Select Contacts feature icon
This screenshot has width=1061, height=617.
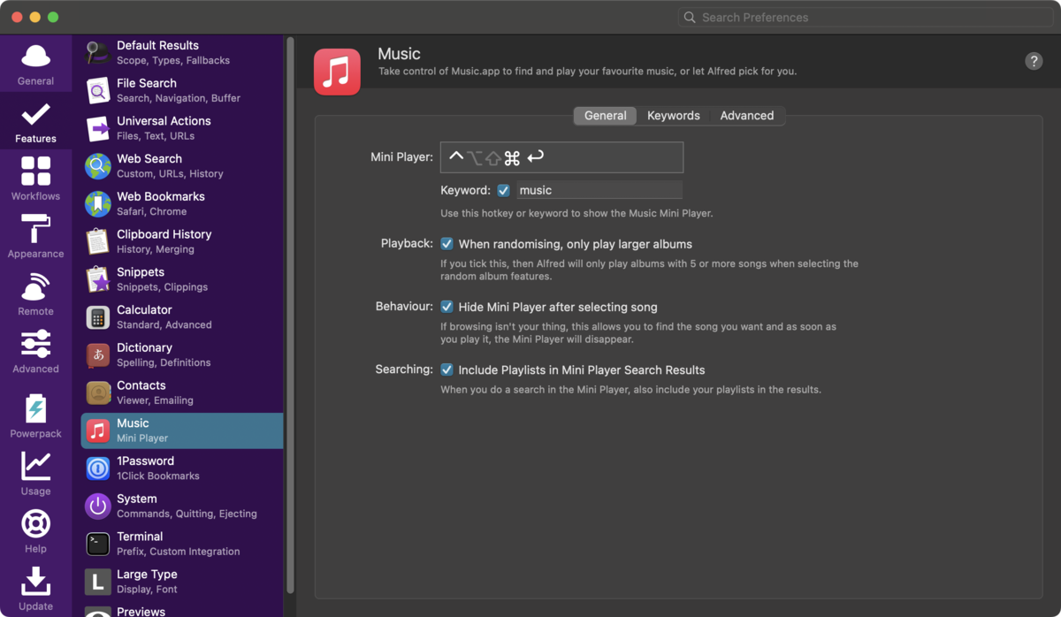[x=97, y=392]
